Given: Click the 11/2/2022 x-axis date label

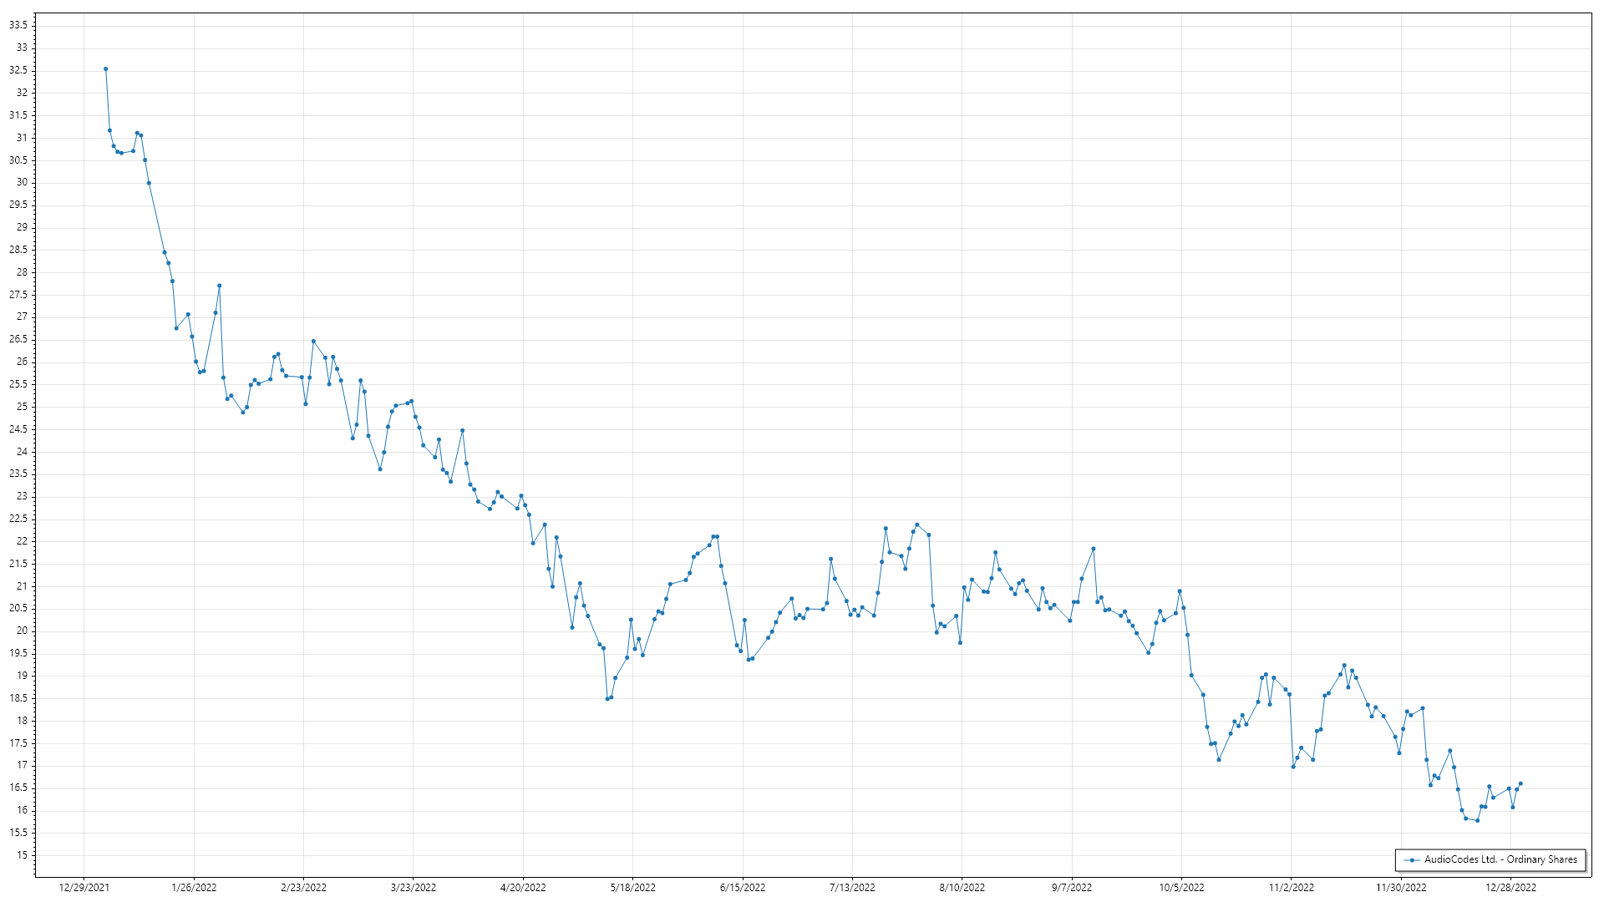Looking at the screenshot, I should [x=1291, y=888].
